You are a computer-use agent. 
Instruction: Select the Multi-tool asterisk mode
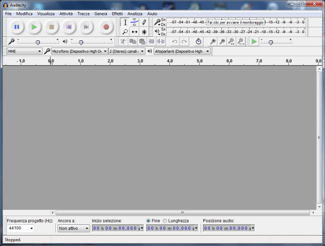(x=144, y=32)
